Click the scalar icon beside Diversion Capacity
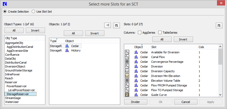Viewport: 227px width, 109px height. tap(127, 71)
